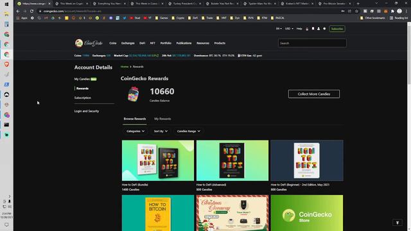Bookmark this page with the star icon
411x231 pixels.
click(356, 12)
